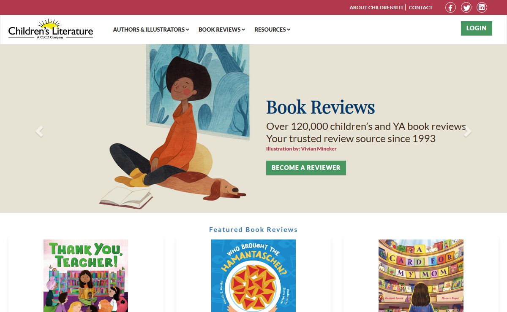Viewport: 507px width, 312px height.
Task: Open the Thank You, Teacher! book cover
Action: (86, 276)
